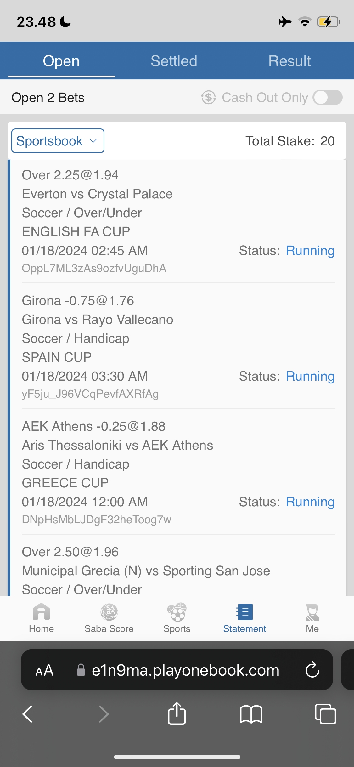Show open Safari tabs overview
Viewport: 354px width, 767px height.
(x=325, y=714)
